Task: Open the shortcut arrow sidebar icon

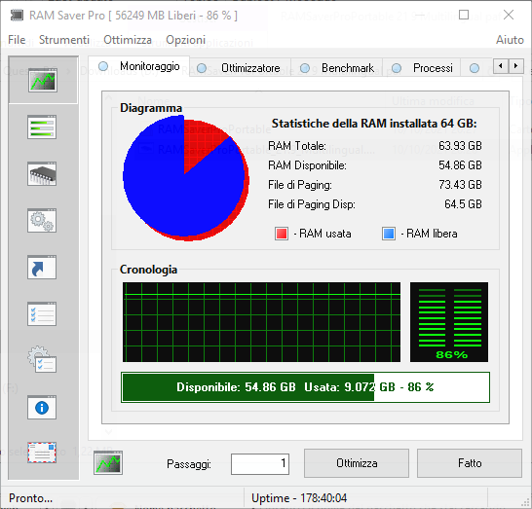Action: click(x=42, y=268)
